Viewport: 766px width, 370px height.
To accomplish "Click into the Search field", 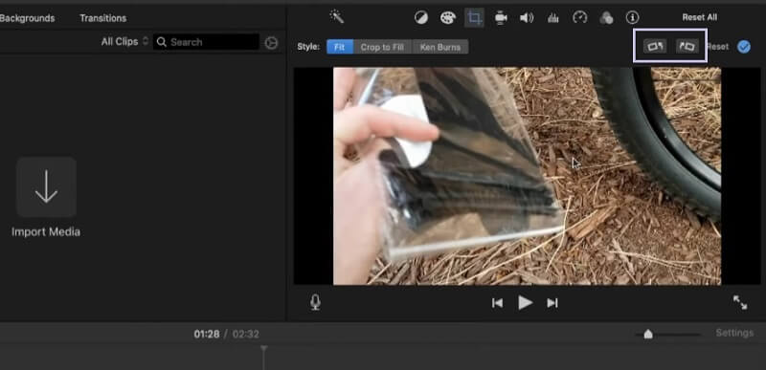I will (206, 42).
